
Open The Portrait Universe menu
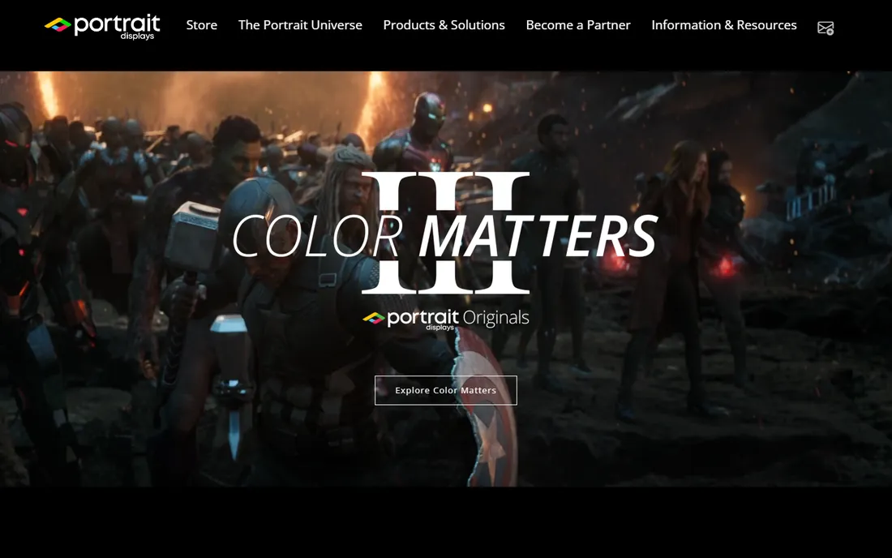pos(300,25)
